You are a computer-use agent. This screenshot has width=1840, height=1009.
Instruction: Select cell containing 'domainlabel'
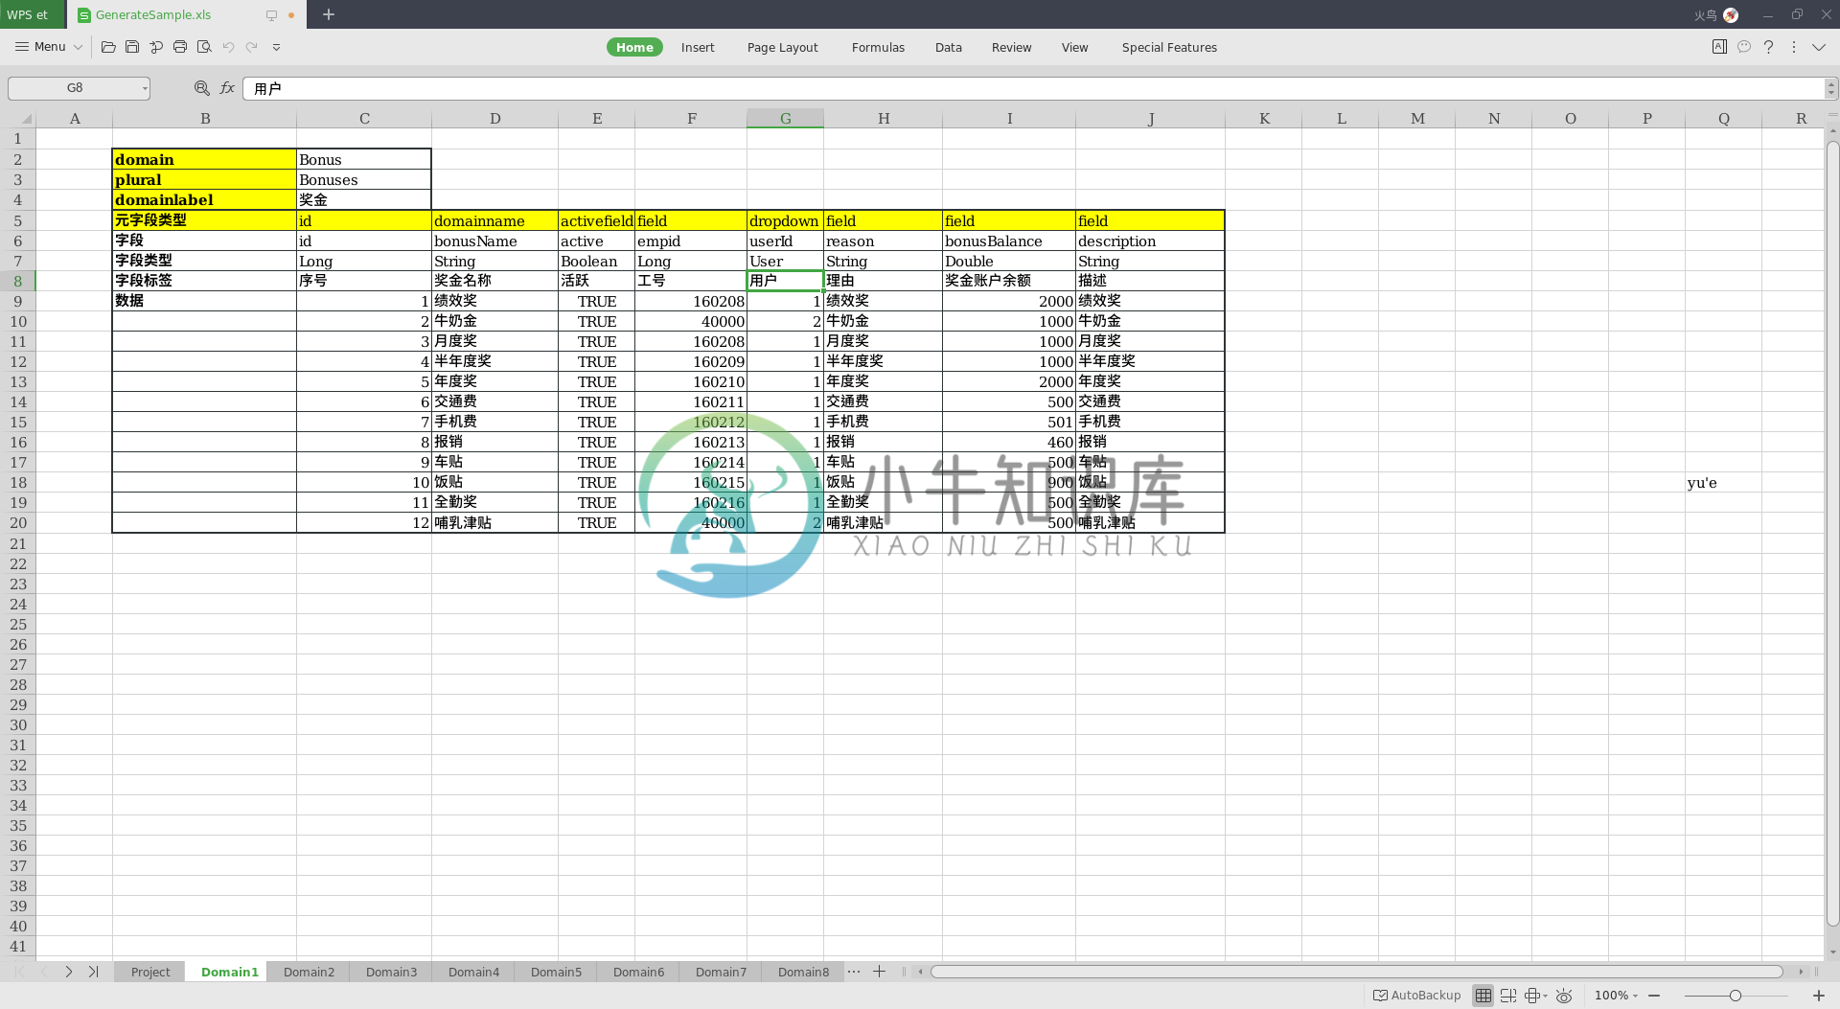[x=204, y=199]
